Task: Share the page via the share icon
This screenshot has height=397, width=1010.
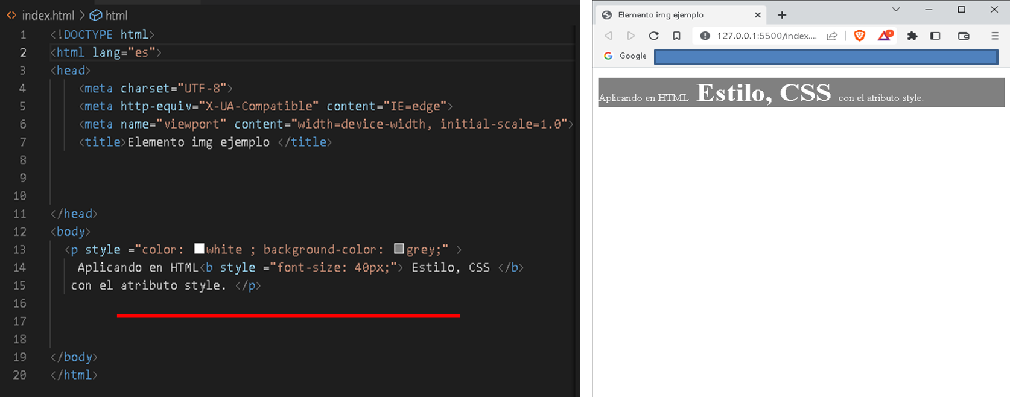Action: point(832,36)
